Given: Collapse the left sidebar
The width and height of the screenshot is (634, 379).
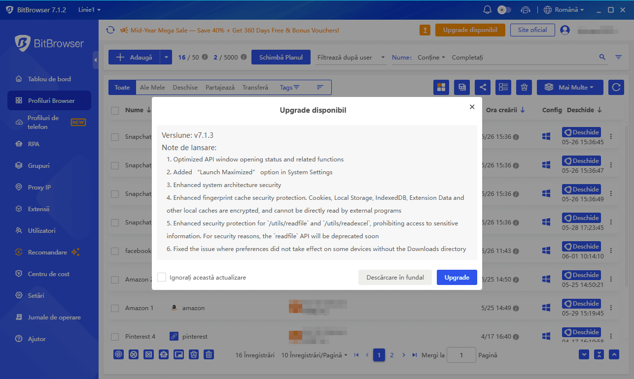Looking at the screenshot, I should [x=96, y=60].
